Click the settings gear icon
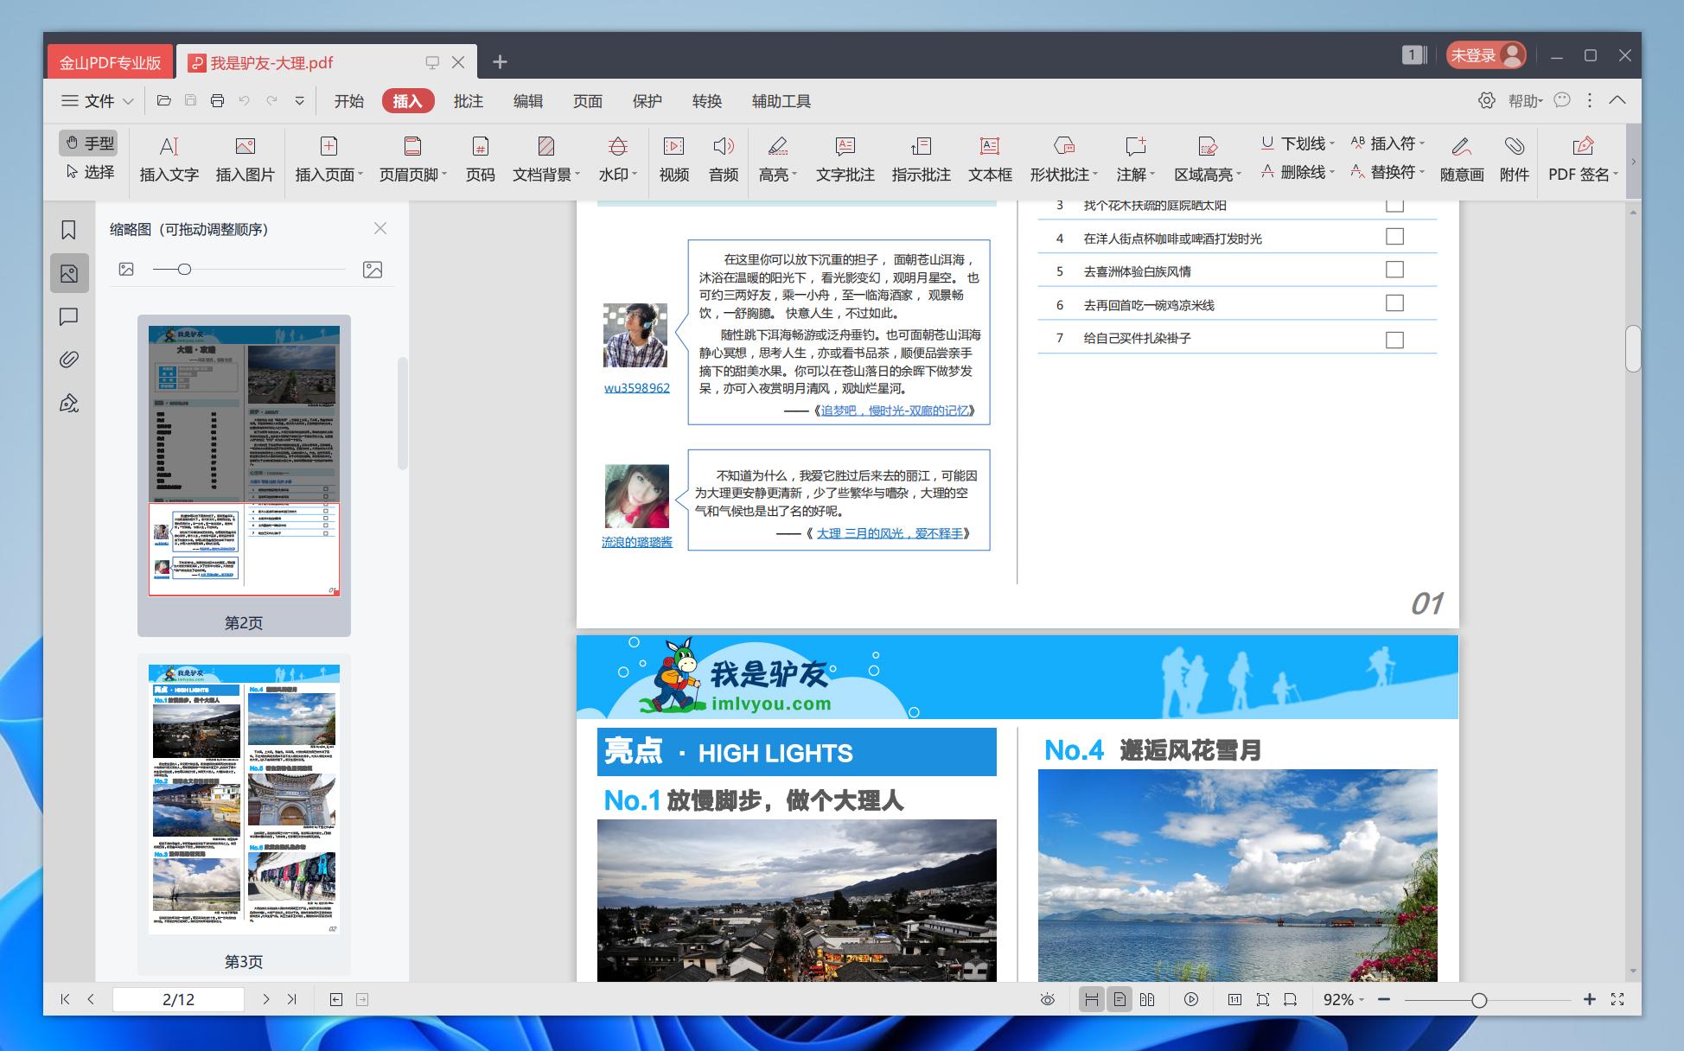This screenshot has width=1684, height=1051. point(1487,101)
